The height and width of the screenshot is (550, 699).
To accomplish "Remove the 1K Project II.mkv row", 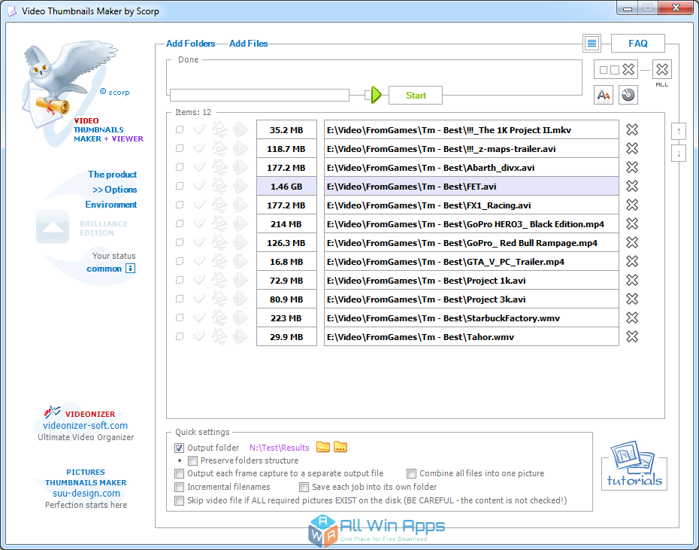I will [631, 130].
